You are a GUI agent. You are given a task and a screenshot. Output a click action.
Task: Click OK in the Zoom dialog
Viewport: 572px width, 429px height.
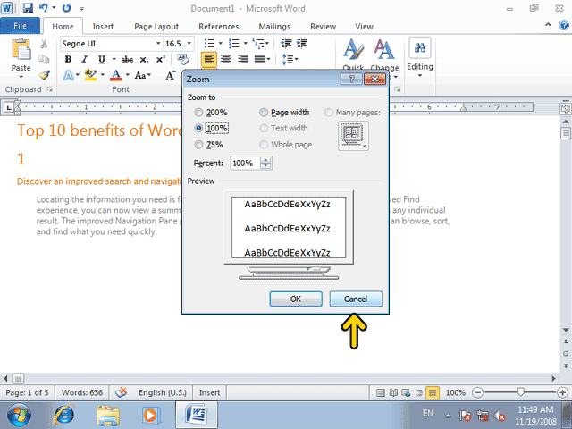coord(296,299)
